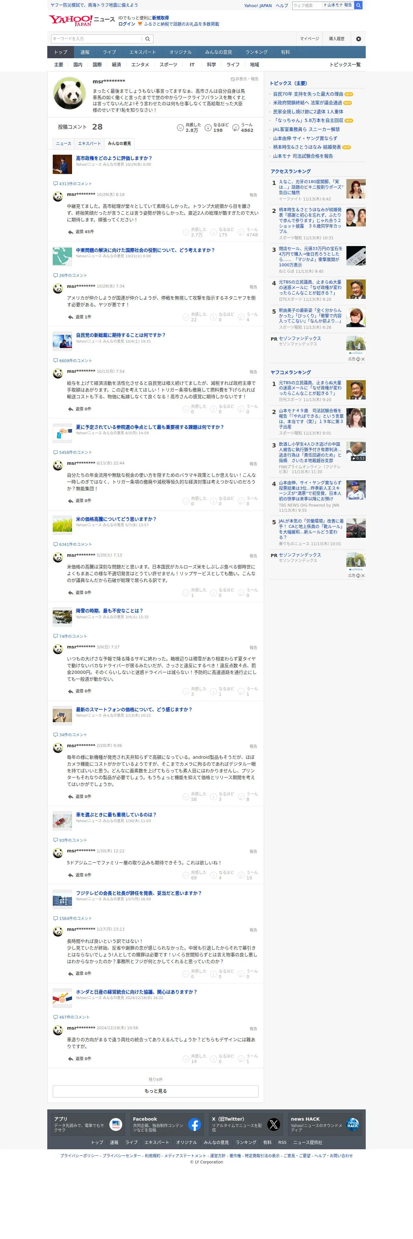Click reply arrow on the 1/30 12:22 comment

pyautogui.click(x=71, y=876)
